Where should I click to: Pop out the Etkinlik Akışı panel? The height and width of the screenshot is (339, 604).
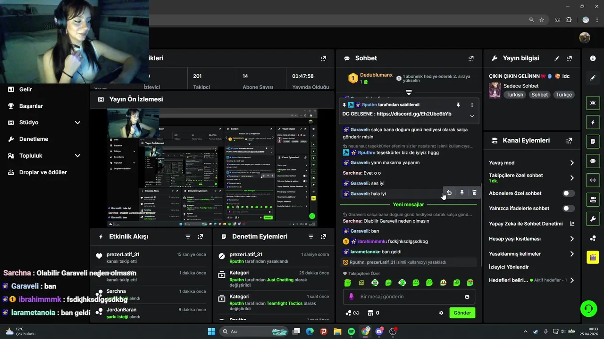tap(201, 236)
